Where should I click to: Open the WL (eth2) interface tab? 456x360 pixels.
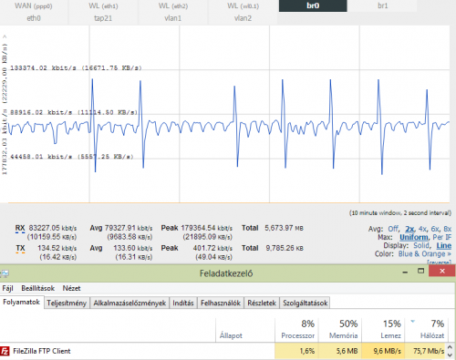click(x=173, y=5)
